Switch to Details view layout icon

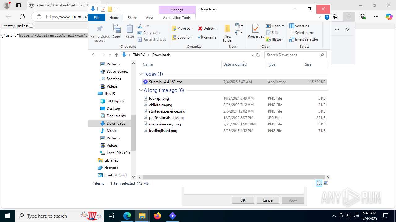pyautogui.click(x=319, y=183)
